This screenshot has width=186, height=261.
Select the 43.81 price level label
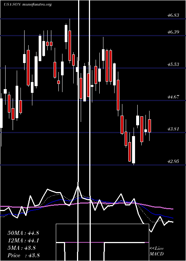pos(173,129)
